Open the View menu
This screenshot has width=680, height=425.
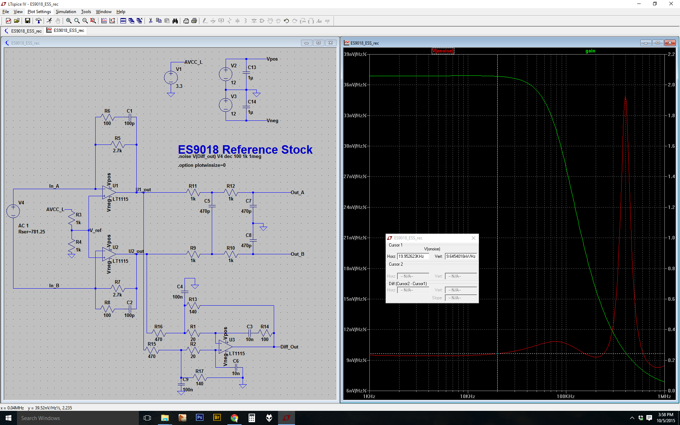18,12
